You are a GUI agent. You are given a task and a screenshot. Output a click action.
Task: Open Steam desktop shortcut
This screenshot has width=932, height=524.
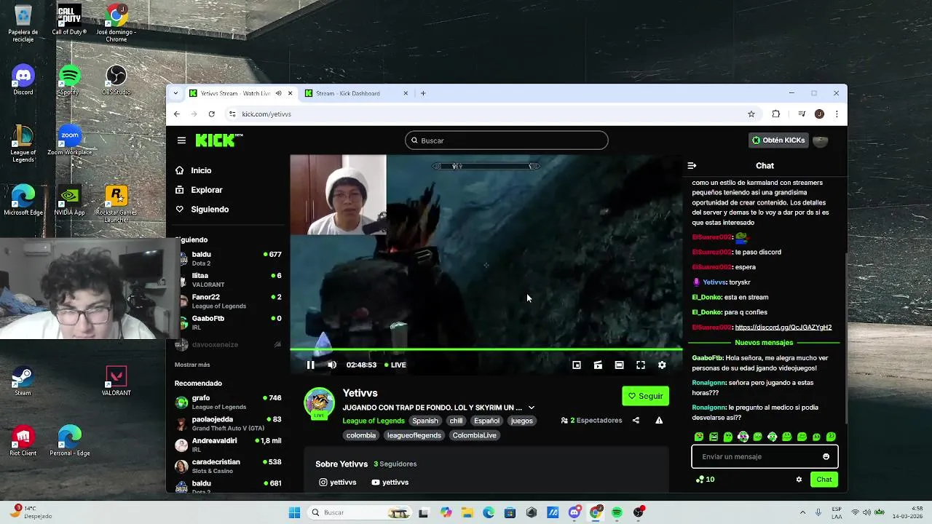coord(23,381)
